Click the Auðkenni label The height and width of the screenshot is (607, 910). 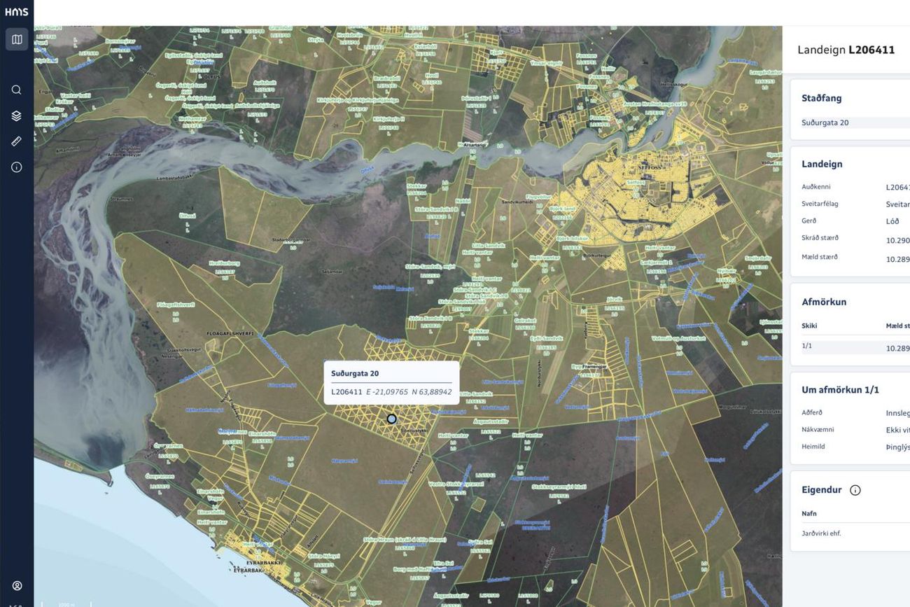816,187
